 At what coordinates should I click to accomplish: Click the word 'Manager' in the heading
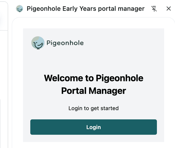110,91
